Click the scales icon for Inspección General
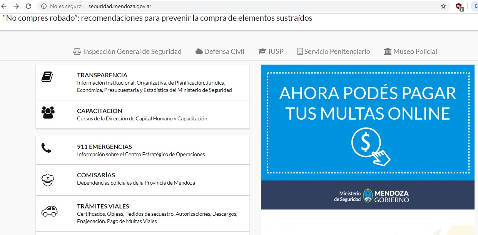Image resolution: width=478 pixels, height=235 pixels. coord(77,52)
